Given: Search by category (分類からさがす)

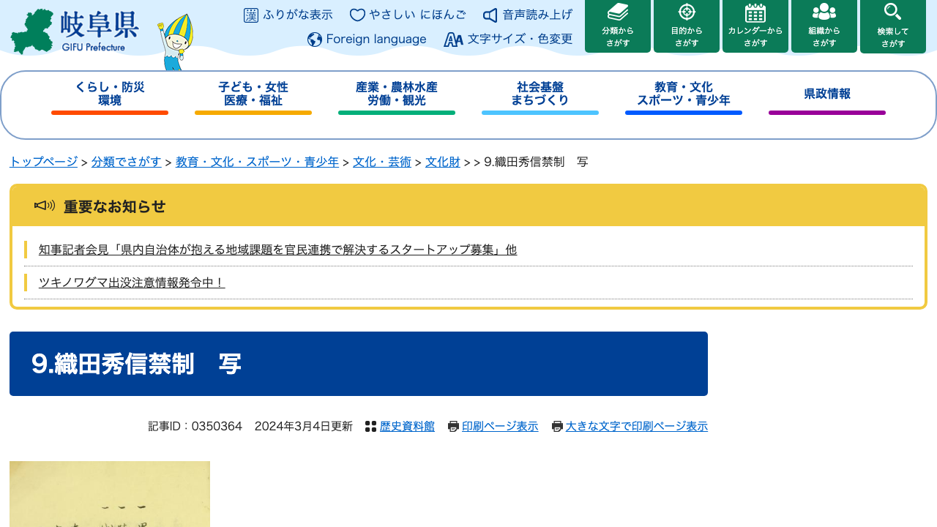Looking at the screenshot, I should 618,26.
